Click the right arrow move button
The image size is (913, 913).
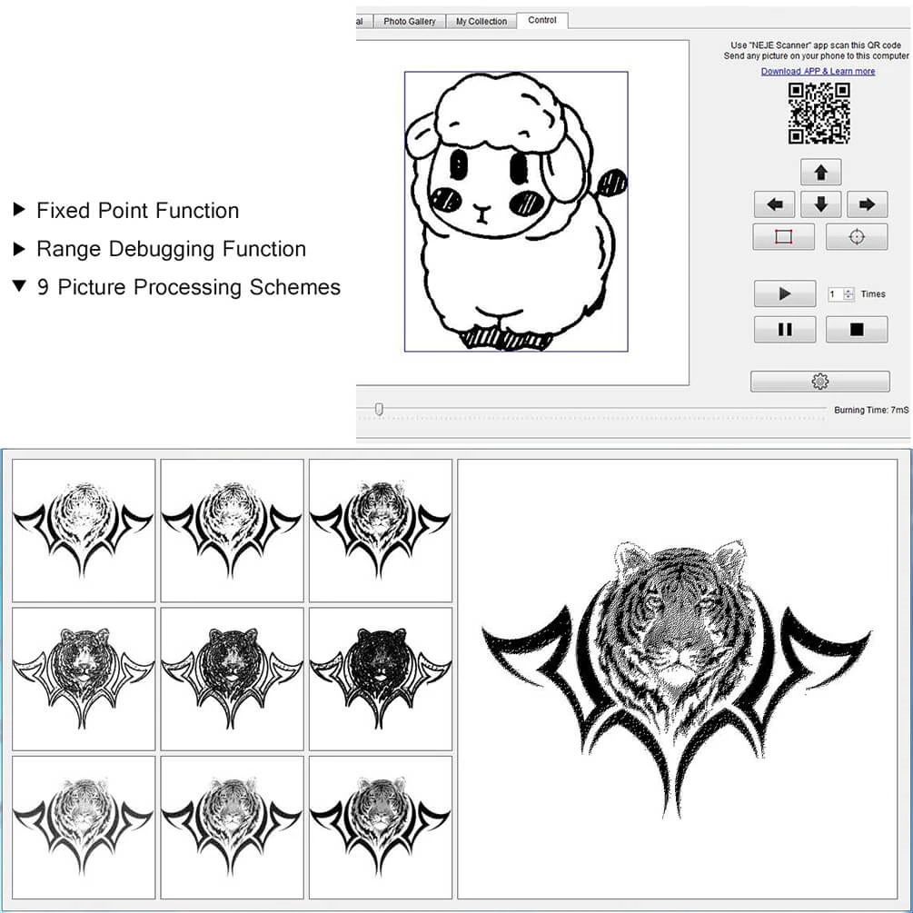[867, 204]
